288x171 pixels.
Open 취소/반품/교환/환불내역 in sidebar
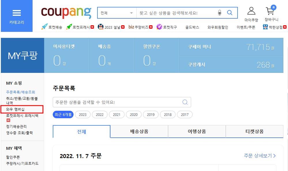click(22, 101)
